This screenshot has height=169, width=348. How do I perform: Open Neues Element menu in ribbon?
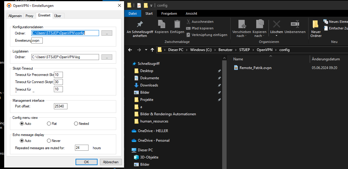click(x=336, y=22)
